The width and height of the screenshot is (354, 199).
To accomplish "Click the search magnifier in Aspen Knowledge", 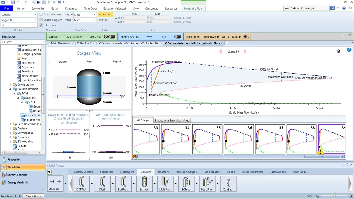I will point(332,8).
